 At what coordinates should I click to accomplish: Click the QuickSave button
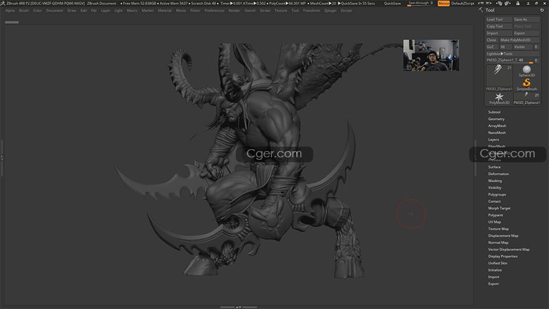(x=392, y=3)
